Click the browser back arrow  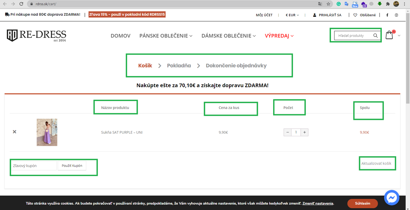5,4
